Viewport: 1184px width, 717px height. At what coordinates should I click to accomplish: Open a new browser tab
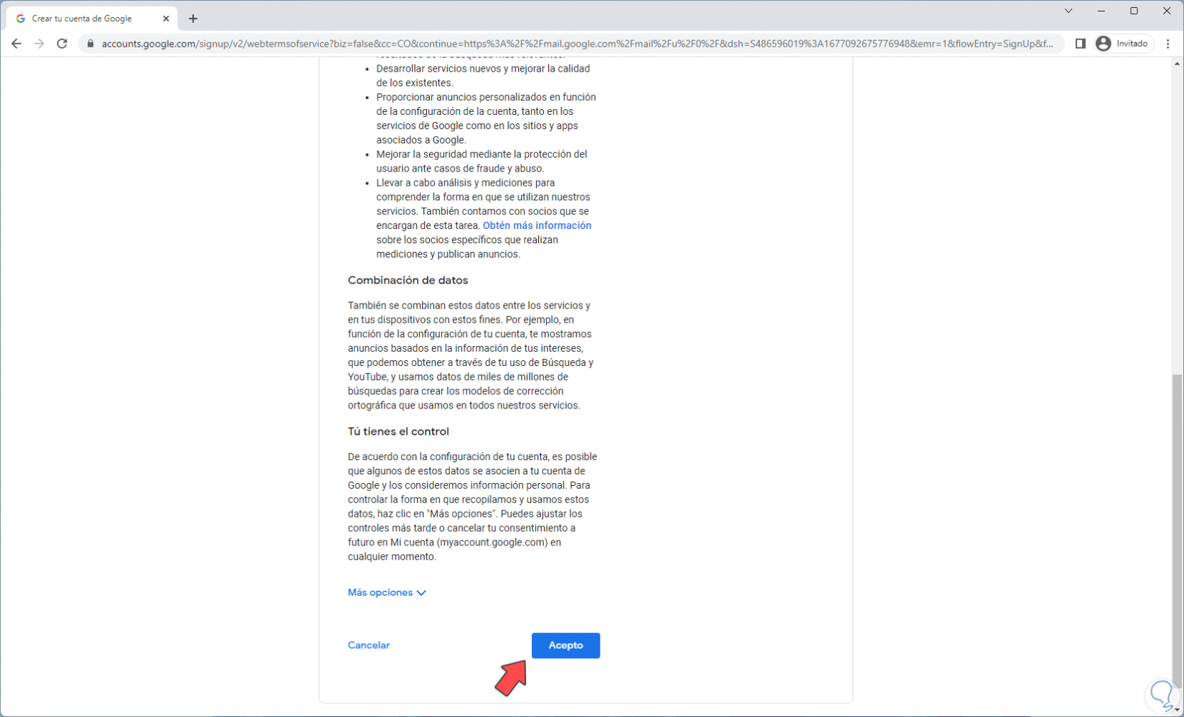pyautogui.click(x=193, y=19)
